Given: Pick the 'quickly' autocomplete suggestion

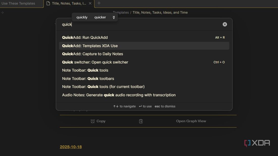Looking at the screenshot, I should coord(82,17).
